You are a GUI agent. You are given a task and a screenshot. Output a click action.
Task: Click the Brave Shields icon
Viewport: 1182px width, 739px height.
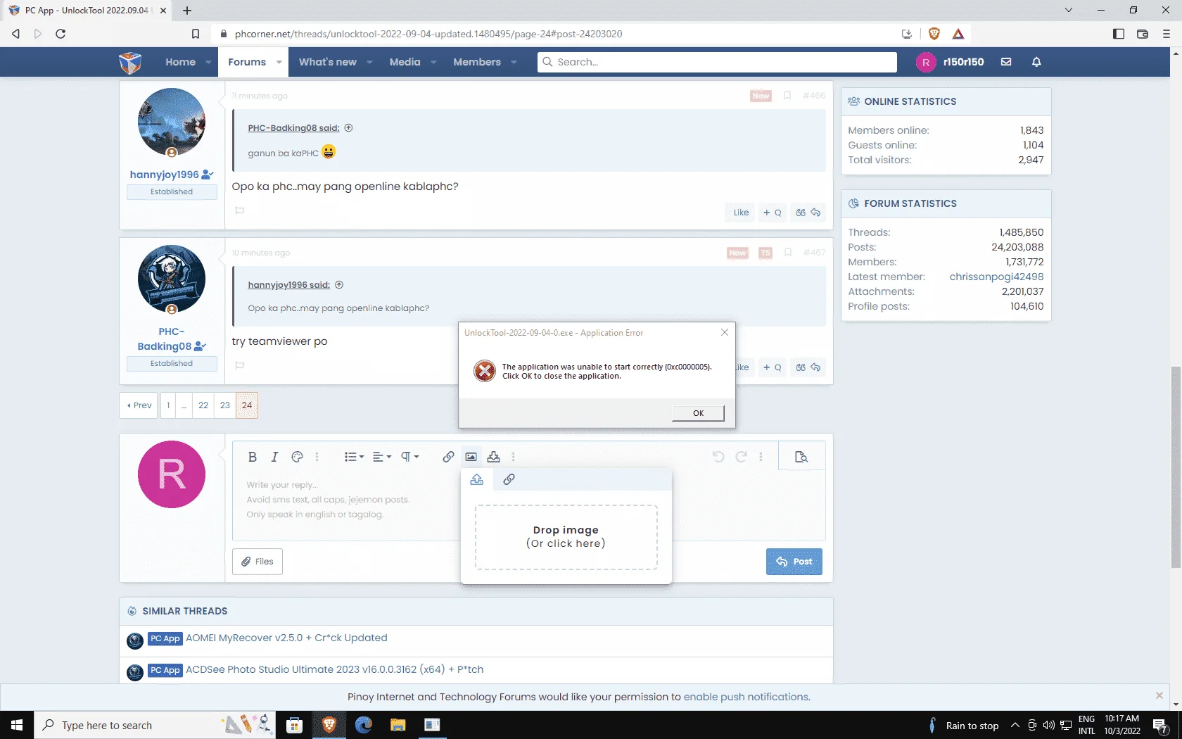point(934,34)
